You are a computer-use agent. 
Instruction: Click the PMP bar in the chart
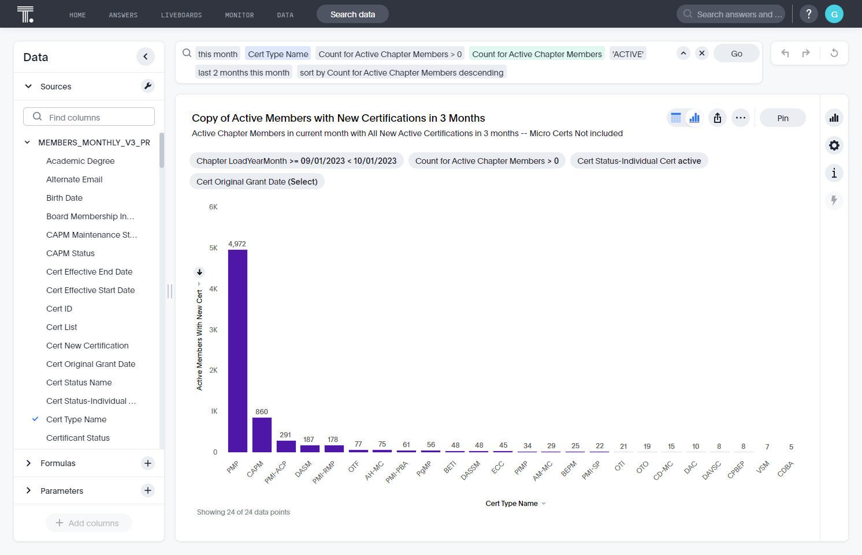coord(237,351)
